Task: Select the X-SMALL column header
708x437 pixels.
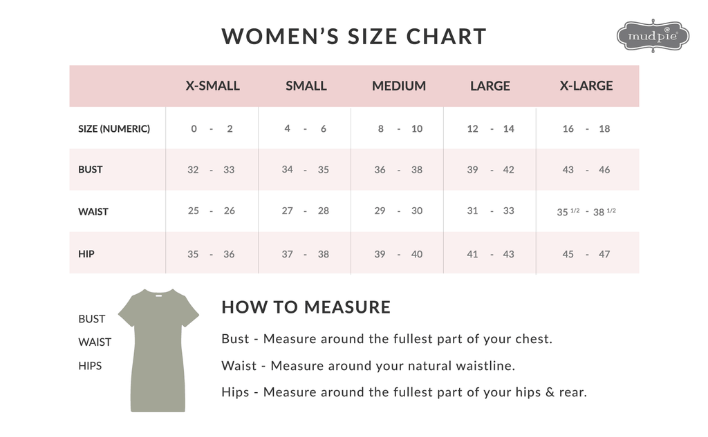Action: (212, 86)
